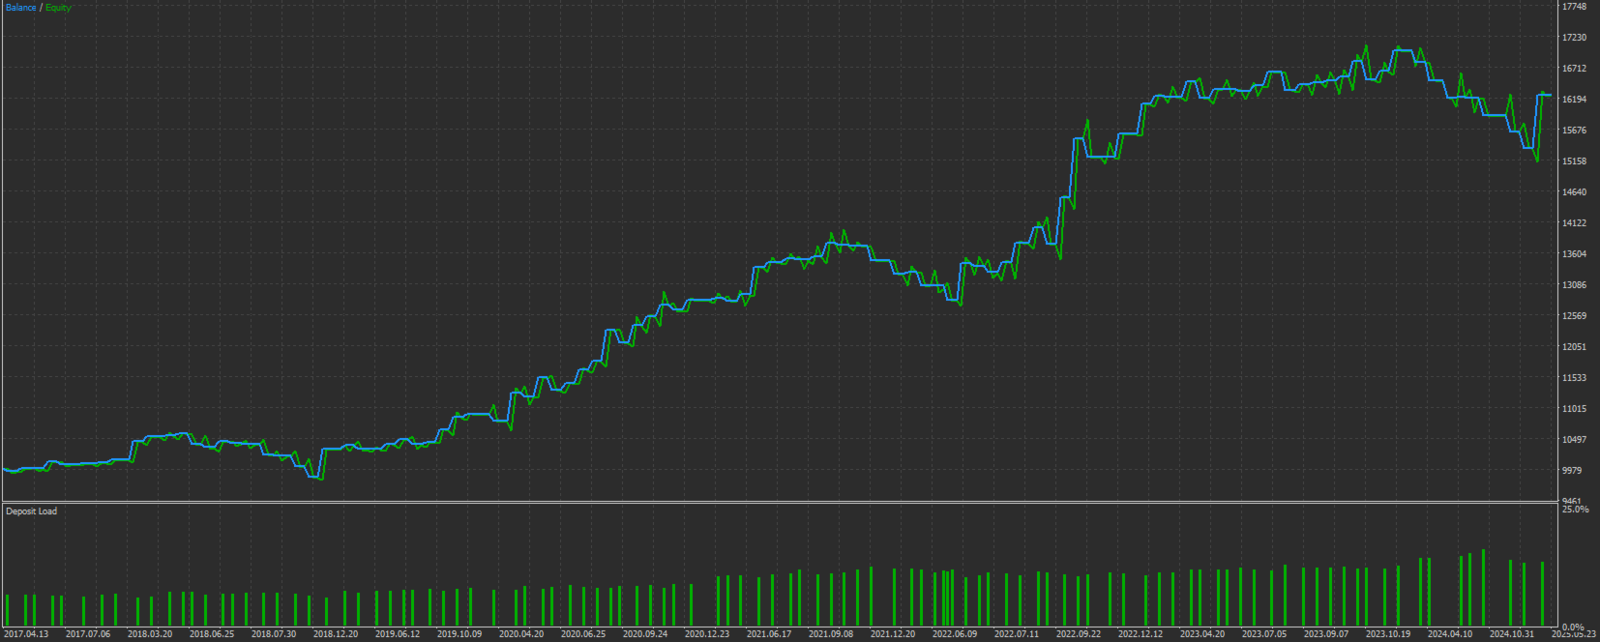Click the 2018.12.20 date label
This screenshot has height=642, width=1600.
(336, 634)
